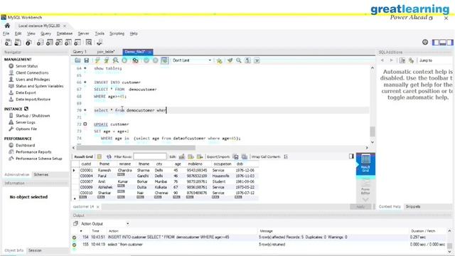Open the Session tab

click(35, 250)
